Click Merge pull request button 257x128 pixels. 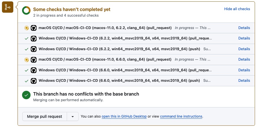[x=45, y=116]
